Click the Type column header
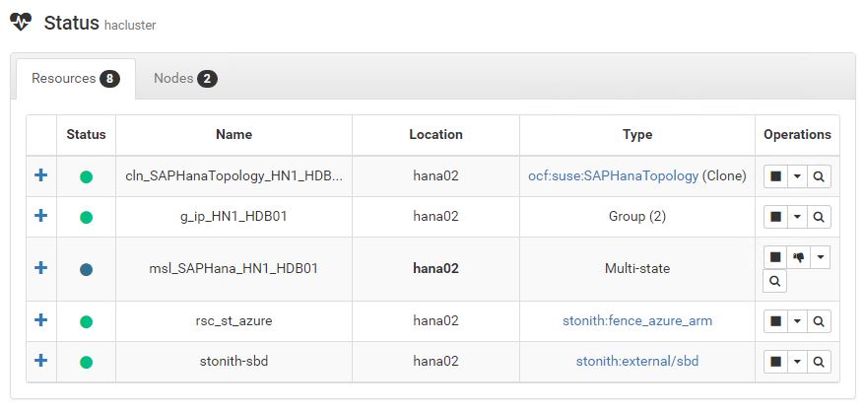Image resolution: width=864 pixels, height=413 pixels. 637,134
